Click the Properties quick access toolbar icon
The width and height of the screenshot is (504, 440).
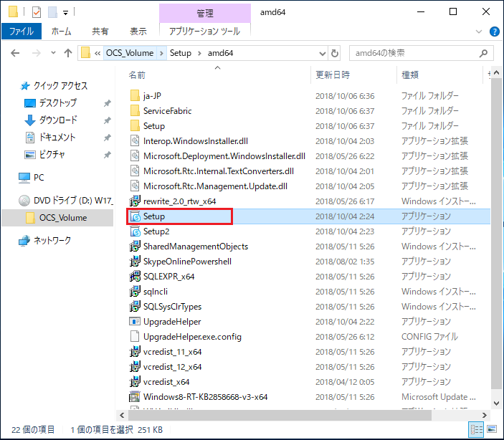(x=37, y=12)
